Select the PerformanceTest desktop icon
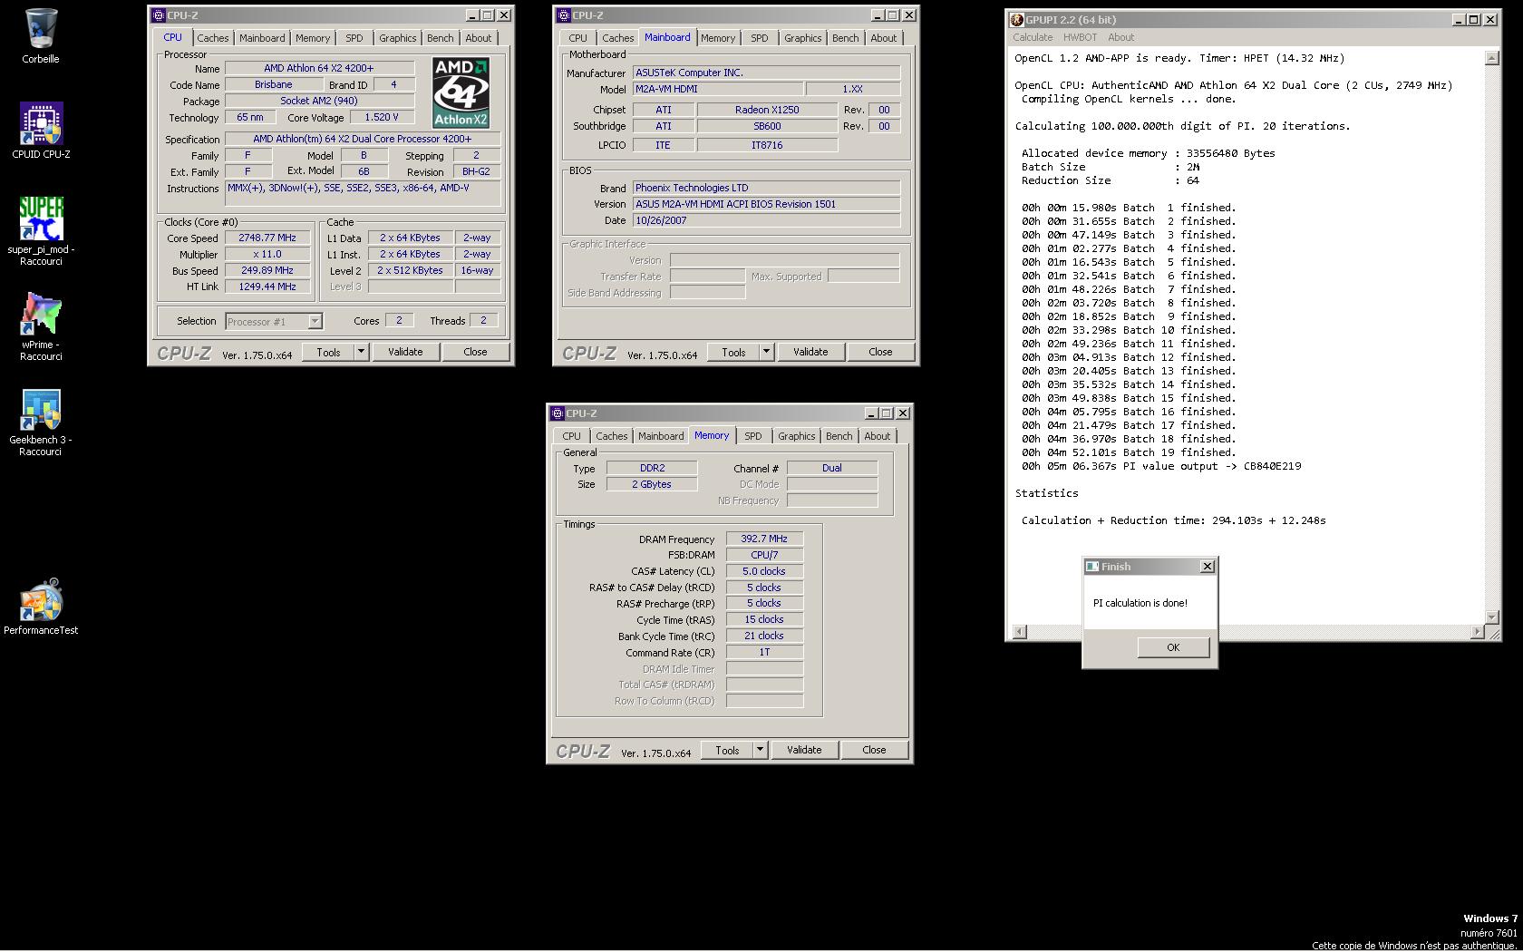The image size is (1523, 952). tap(41, 606)
